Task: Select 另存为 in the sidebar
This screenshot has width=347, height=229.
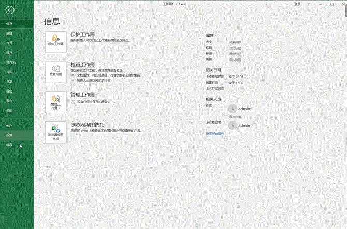Action: [x=10, y=62]
